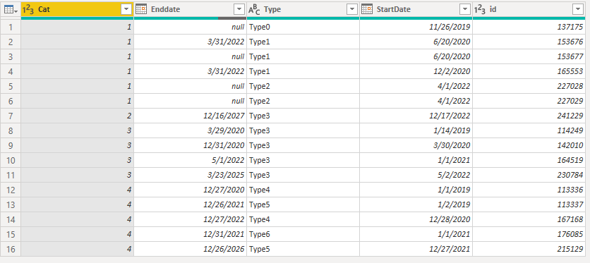Viewport: 590px width, 263px height.
Task: Open the Enddate column filter dropdown
Action: [239, 10]
